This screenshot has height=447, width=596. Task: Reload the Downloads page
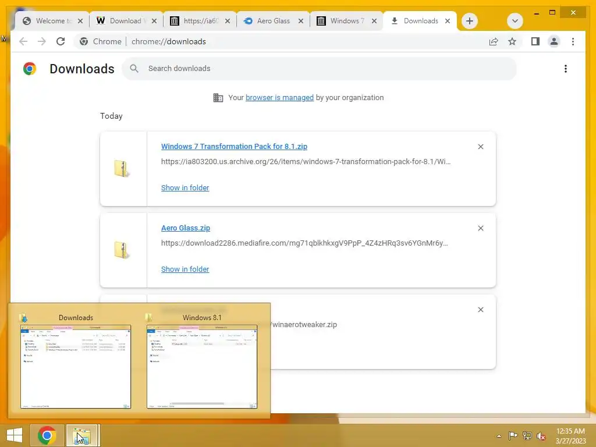tap(61, 41)
